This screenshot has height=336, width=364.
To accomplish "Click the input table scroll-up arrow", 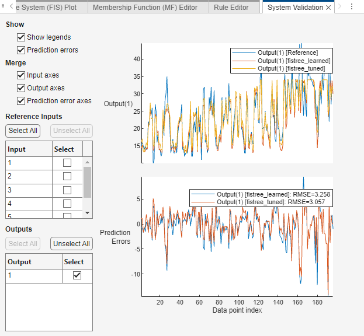I will coord(87,162).
